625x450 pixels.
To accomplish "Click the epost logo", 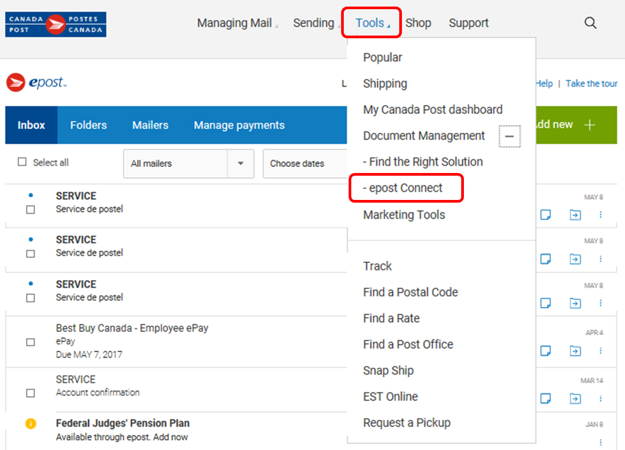I will coord(36,82).
